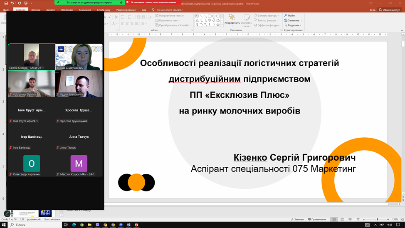Click the Undo arrow icon
Screen dimensions: 405x228
point(12,3)
